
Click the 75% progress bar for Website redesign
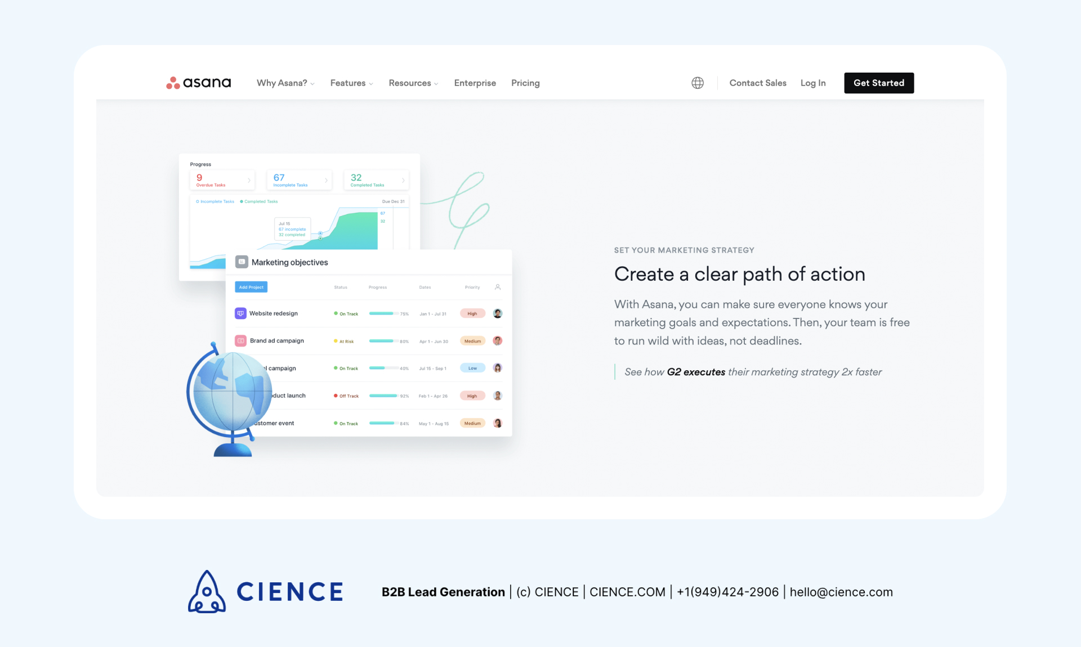coord(383,314)
